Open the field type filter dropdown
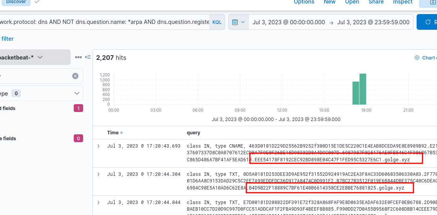Viewport: 437px width, 215px height. click(x=76, y=94)
